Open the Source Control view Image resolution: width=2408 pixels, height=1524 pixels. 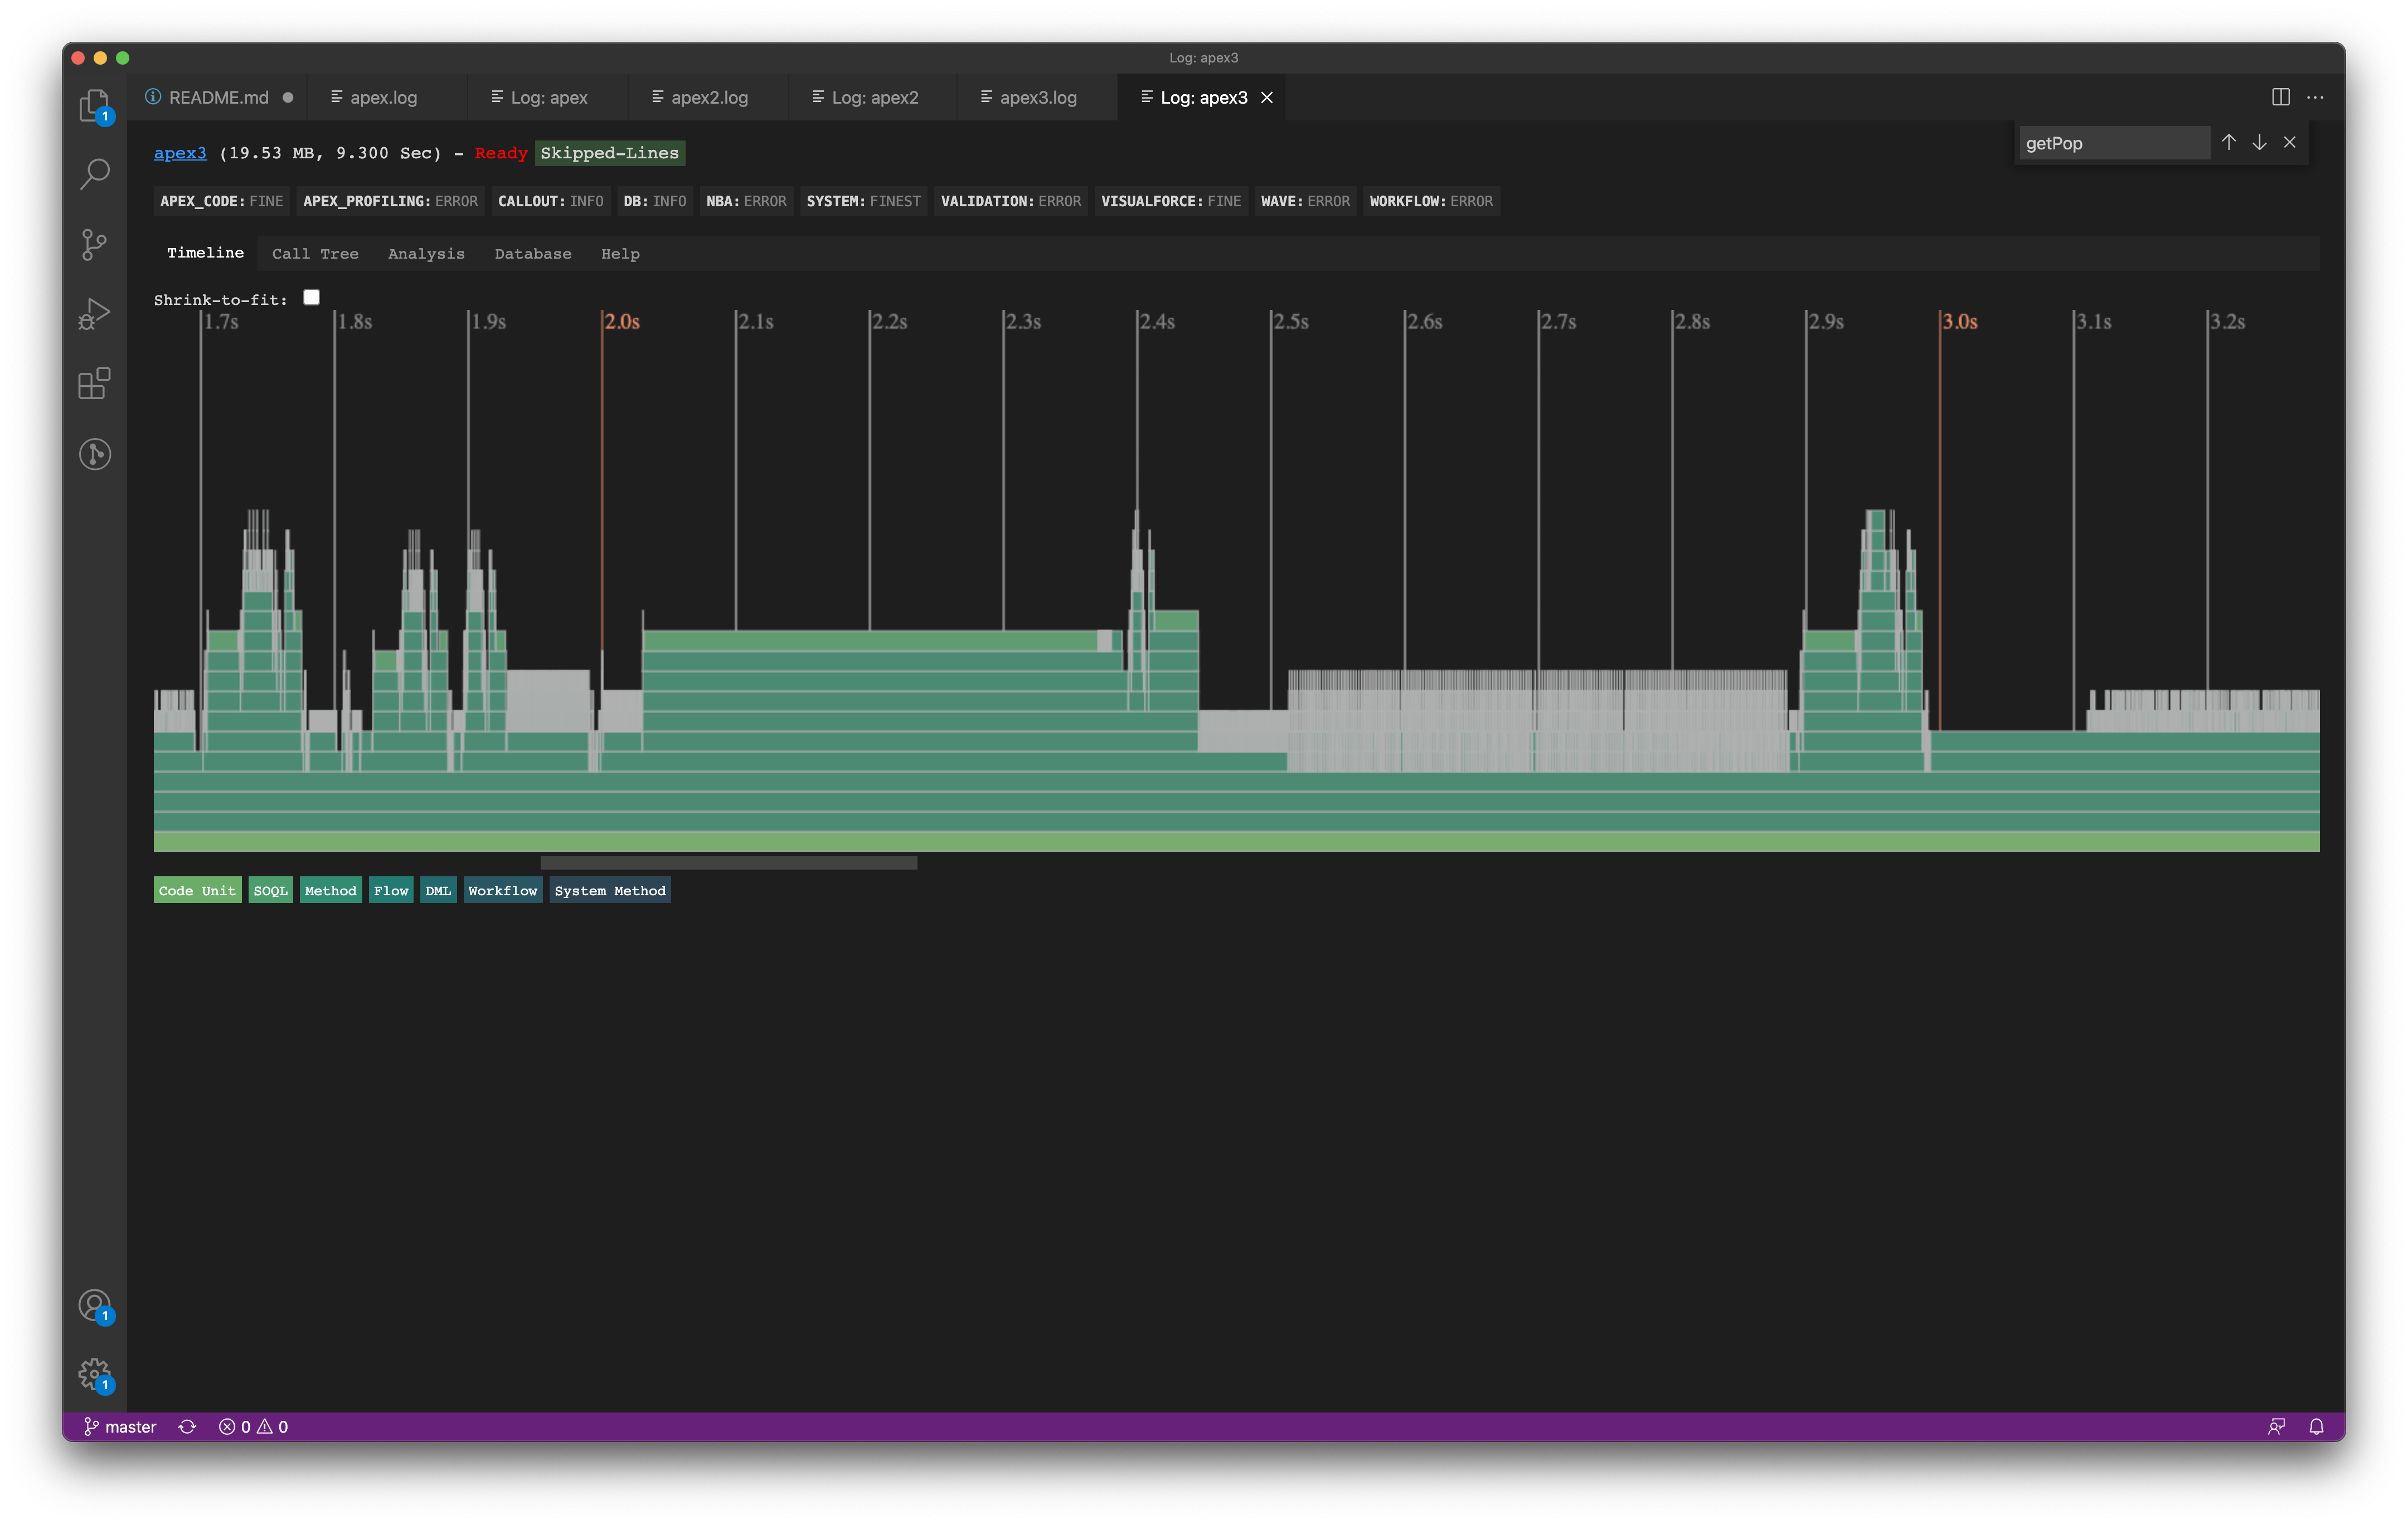tap(95, 243)
